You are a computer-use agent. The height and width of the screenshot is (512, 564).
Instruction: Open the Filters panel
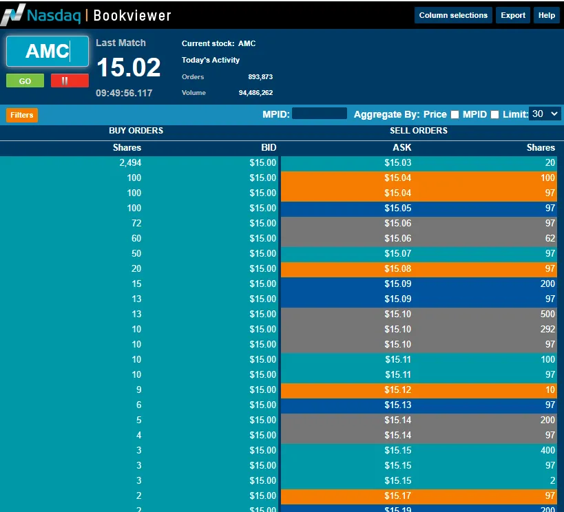pos(22,115)
